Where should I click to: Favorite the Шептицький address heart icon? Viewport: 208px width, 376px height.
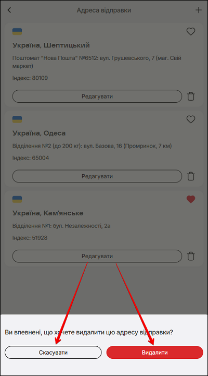[x=191, y=31]
